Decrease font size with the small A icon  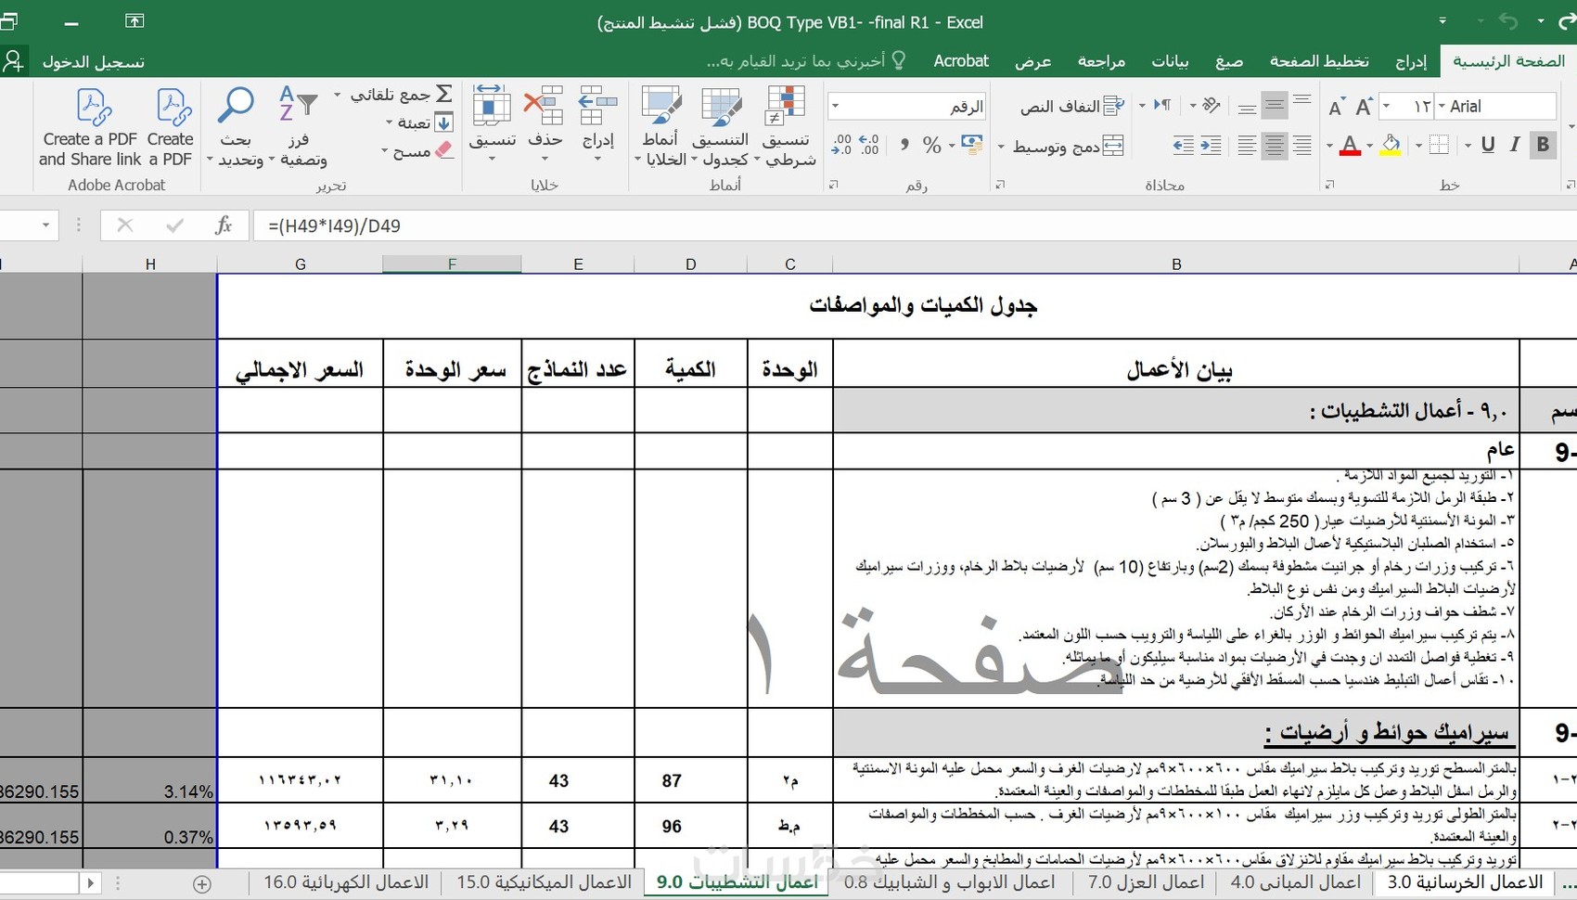coord(1336,107)
